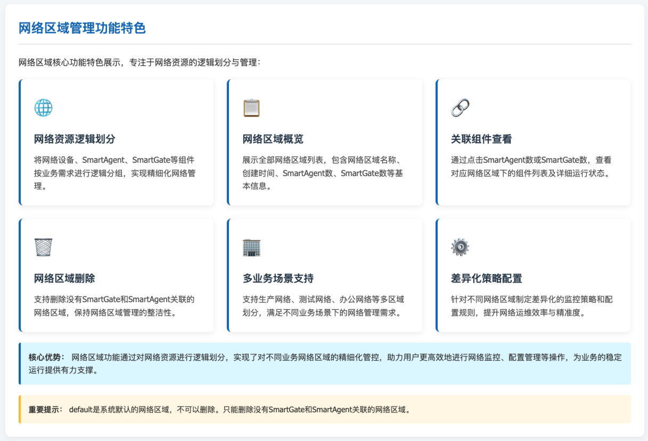Click the gear icon for 差异化策略配置
648x441 pixels.
point(460,247)
